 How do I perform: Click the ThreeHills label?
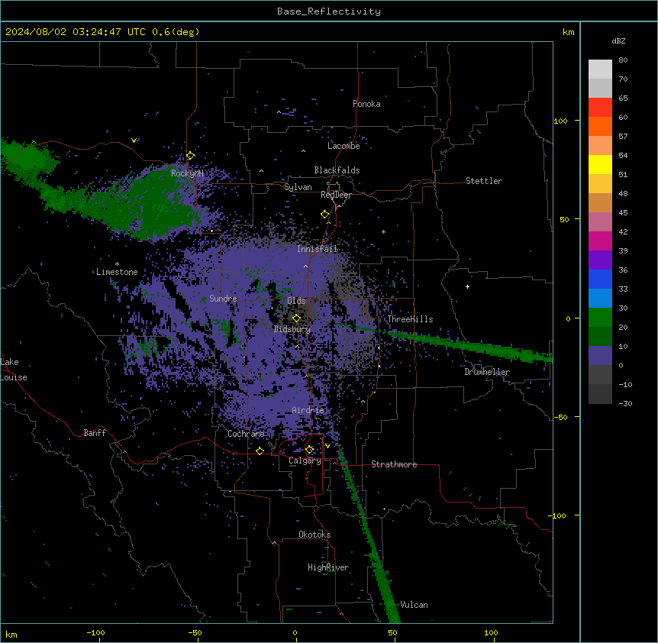(x=410, y=319)
